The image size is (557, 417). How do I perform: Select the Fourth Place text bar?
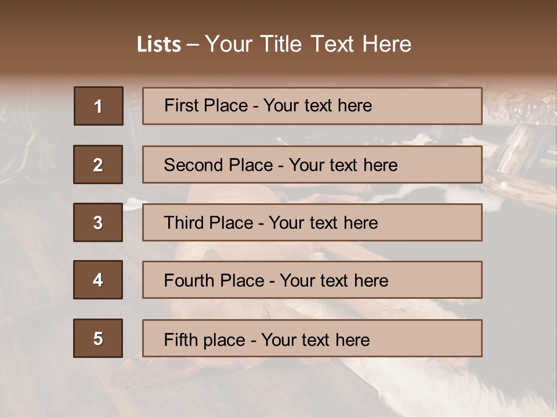click(x=312, y=280)
